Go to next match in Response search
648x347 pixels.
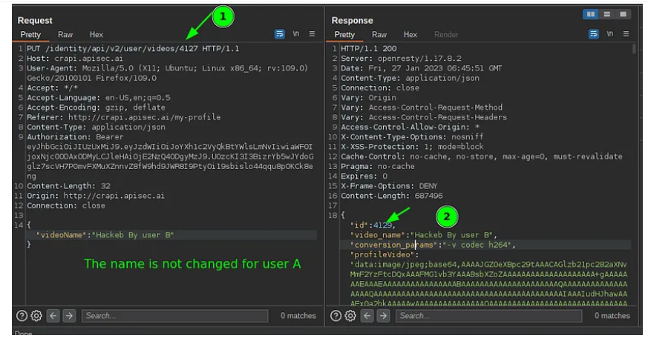click(383, 316)
